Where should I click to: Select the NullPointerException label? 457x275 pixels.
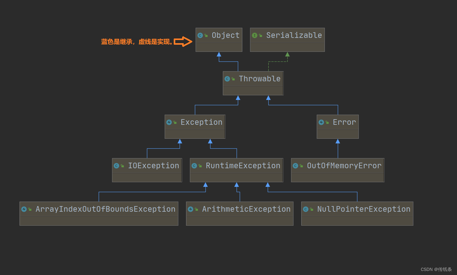[364, 209]
